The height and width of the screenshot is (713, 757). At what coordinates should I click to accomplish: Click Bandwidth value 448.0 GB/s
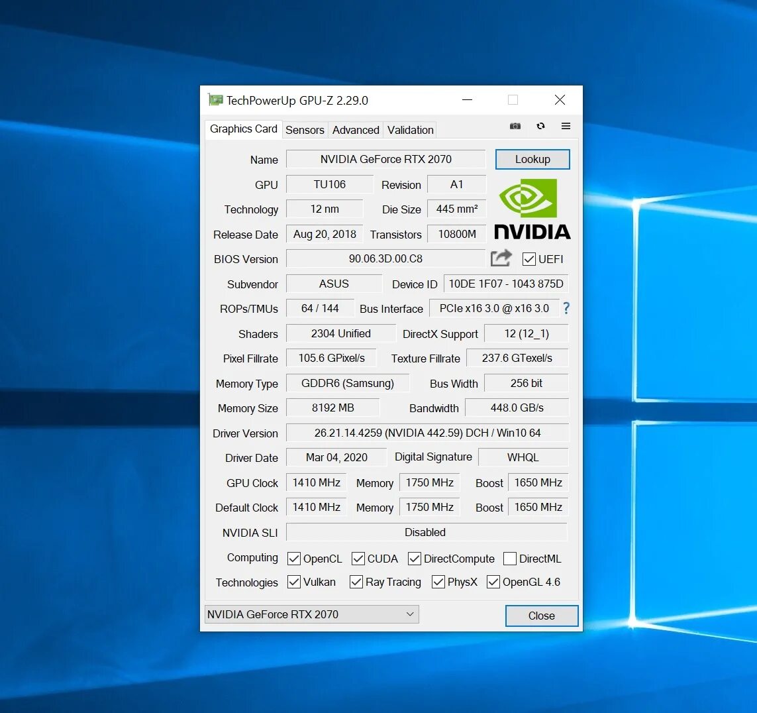[x=517, y=408]
